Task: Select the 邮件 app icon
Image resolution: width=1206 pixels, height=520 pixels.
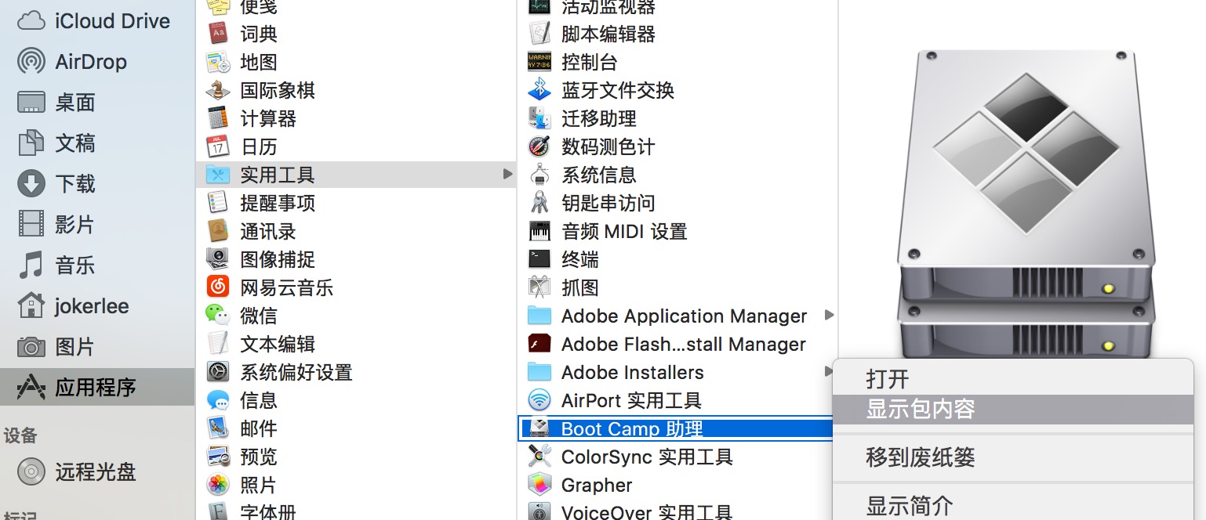Action: coord(217,428)
